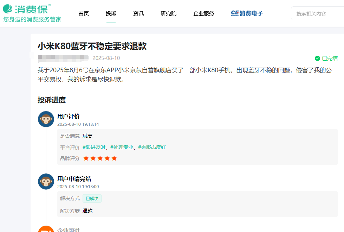Image resolution: width=344 pixels, height=232 pixels.
Task: Click the first 品牌评分 star
Action: pos(86,158)
